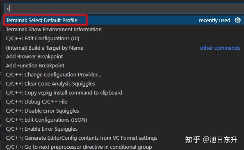Click the 'recently used' label
This screenshot has width=244, height=150.
tap(214, 20)
